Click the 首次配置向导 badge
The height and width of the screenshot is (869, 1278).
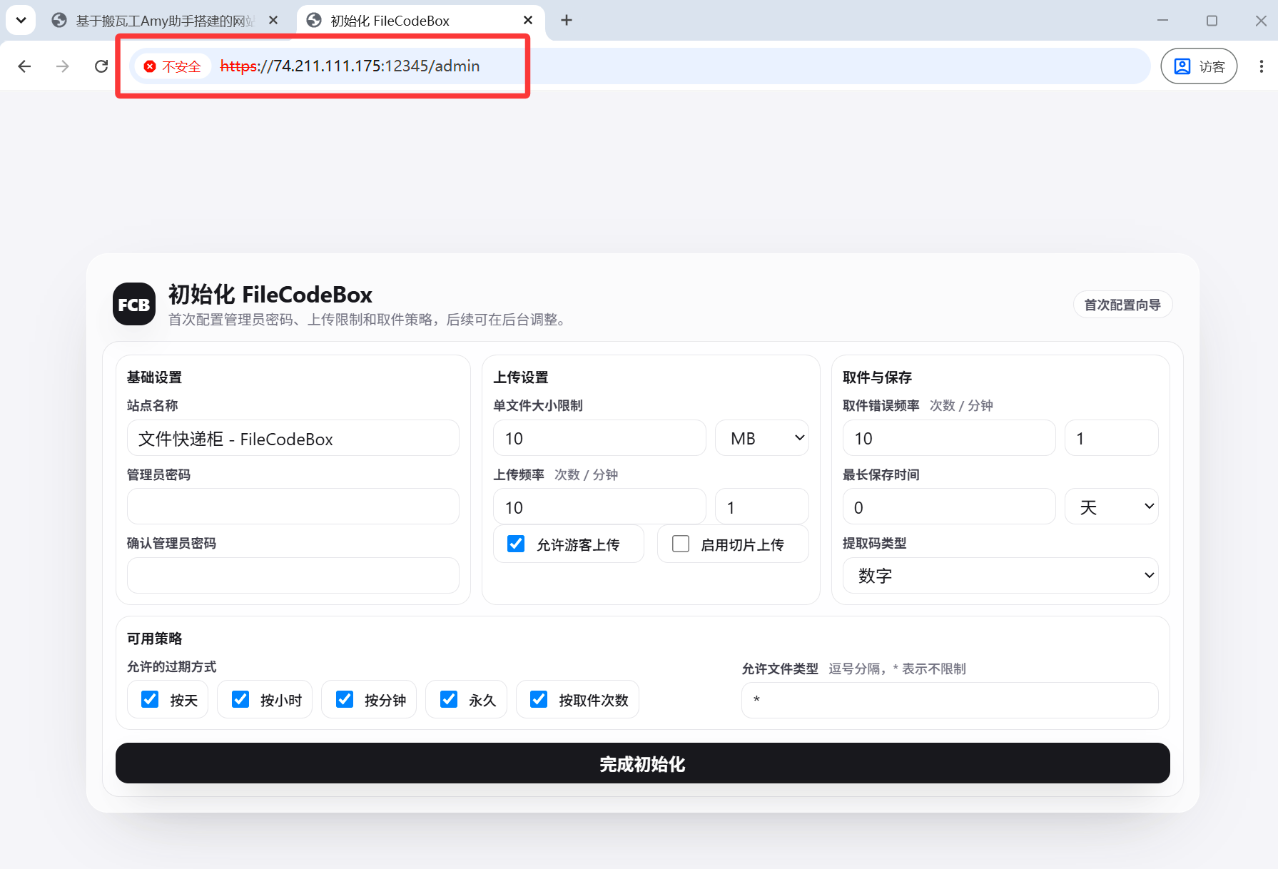click(x=1122, y=305)
